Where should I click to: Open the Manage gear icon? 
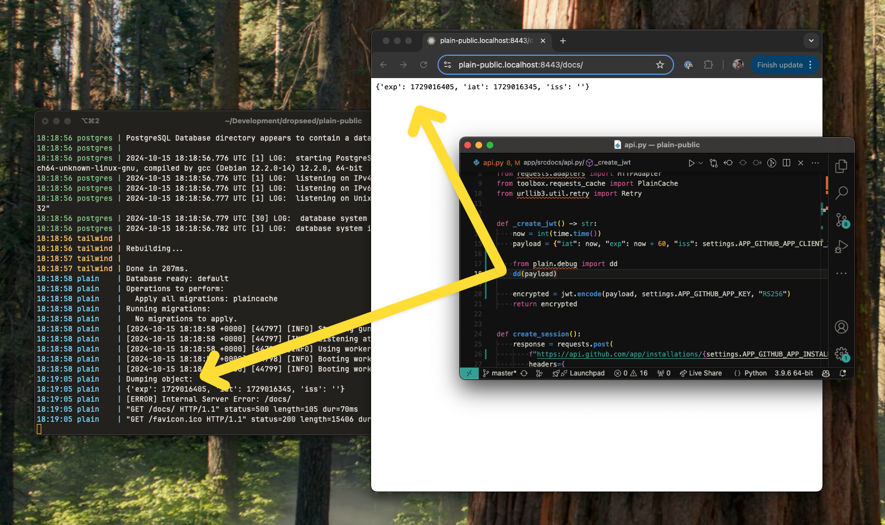click(841, 354)
